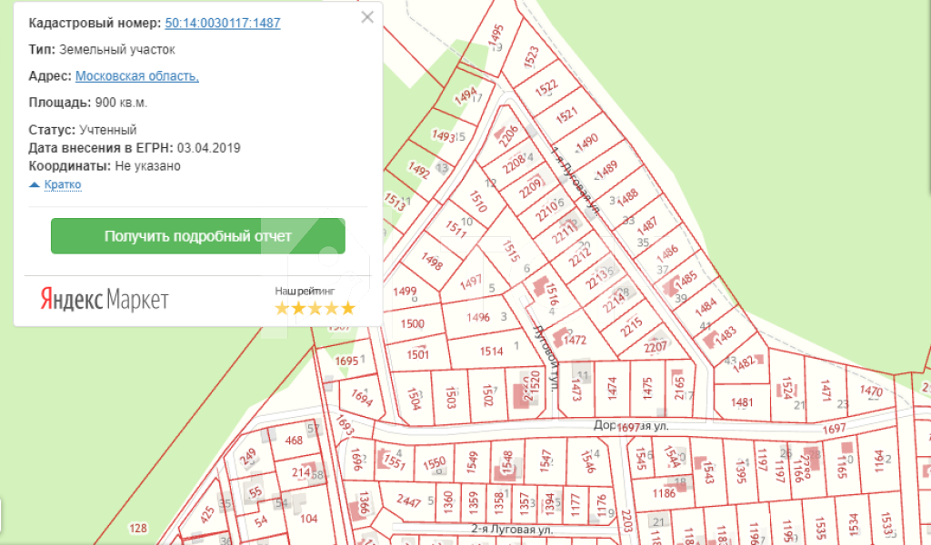This screenshot has width=931, height=545.
Task: Close the parcel info popup
Action: (366, 17)
